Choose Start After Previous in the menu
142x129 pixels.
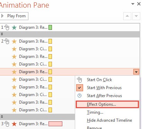[104, 96]
